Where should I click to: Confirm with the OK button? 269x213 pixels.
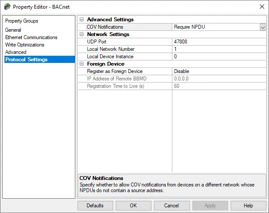coord(134,206)
